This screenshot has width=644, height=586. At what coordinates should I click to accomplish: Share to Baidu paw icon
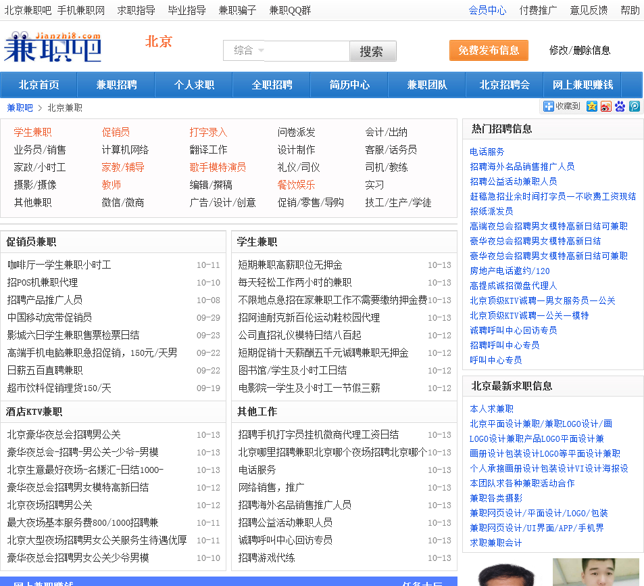[620, 106]
